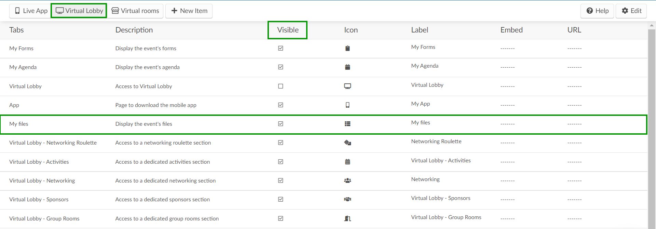Toggle Visible checkbox for Virtual Lobby - Sponsors
The width and height of the screenshot is (656, 229).
click(x=281, y=199)
